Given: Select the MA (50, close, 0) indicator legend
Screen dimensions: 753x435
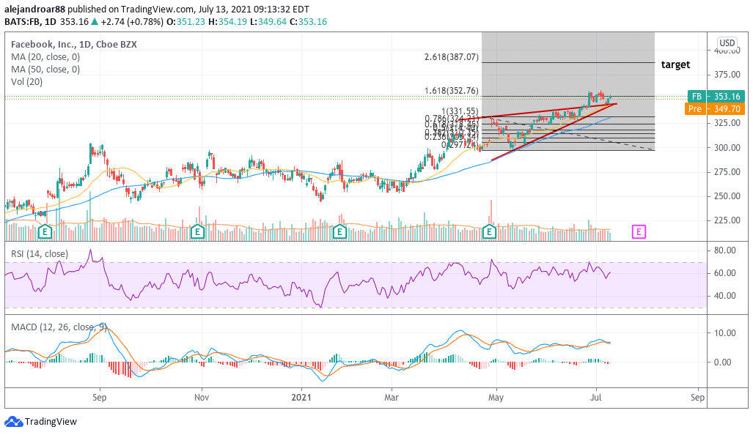Looking at the screenshot, I should 45,69.
